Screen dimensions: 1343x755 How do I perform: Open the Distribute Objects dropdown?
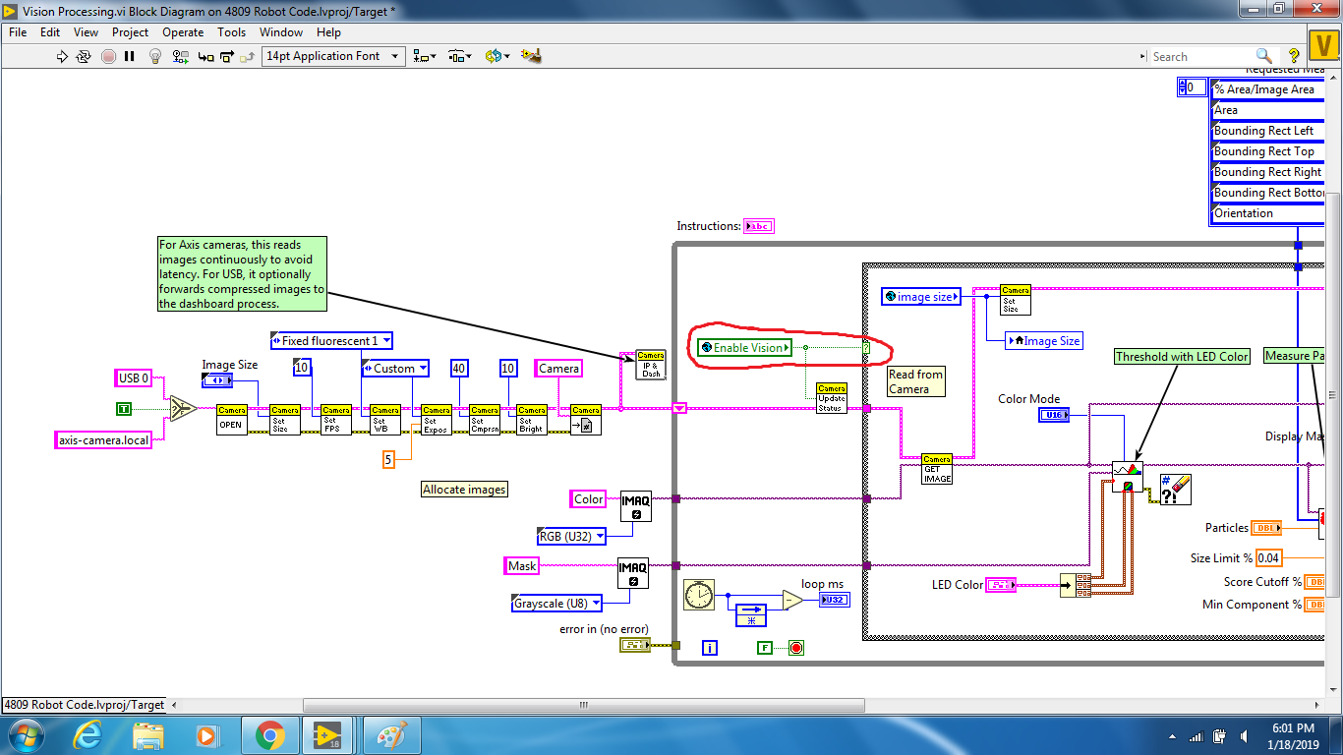coord(459,56)
